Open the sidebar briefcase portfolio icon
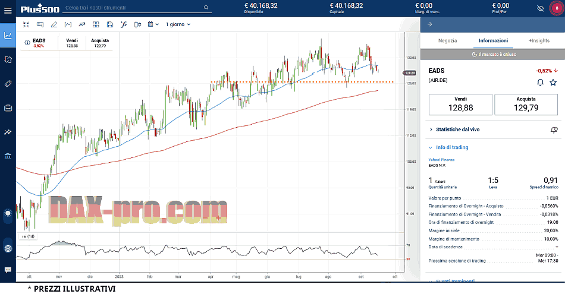This screenshot has width=565, height=294. pyautogui.click(x=8, y=108)
